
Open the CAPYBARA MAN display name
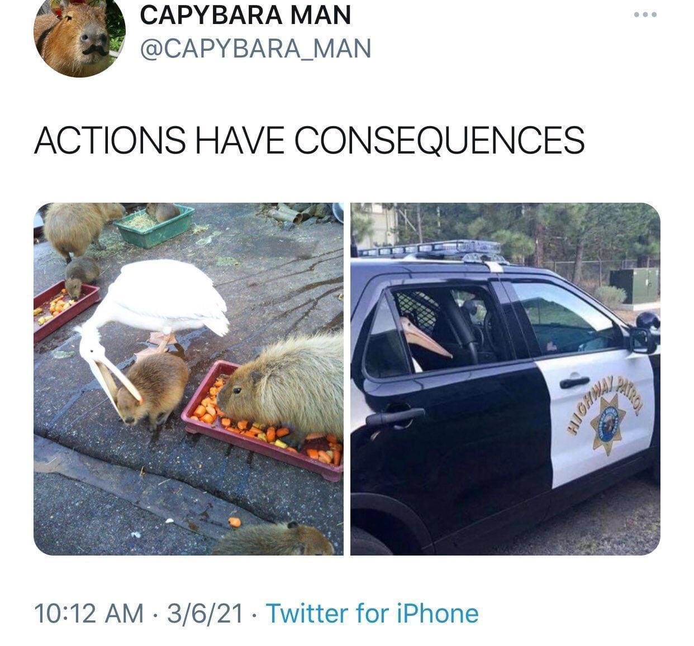coord(245,14)
